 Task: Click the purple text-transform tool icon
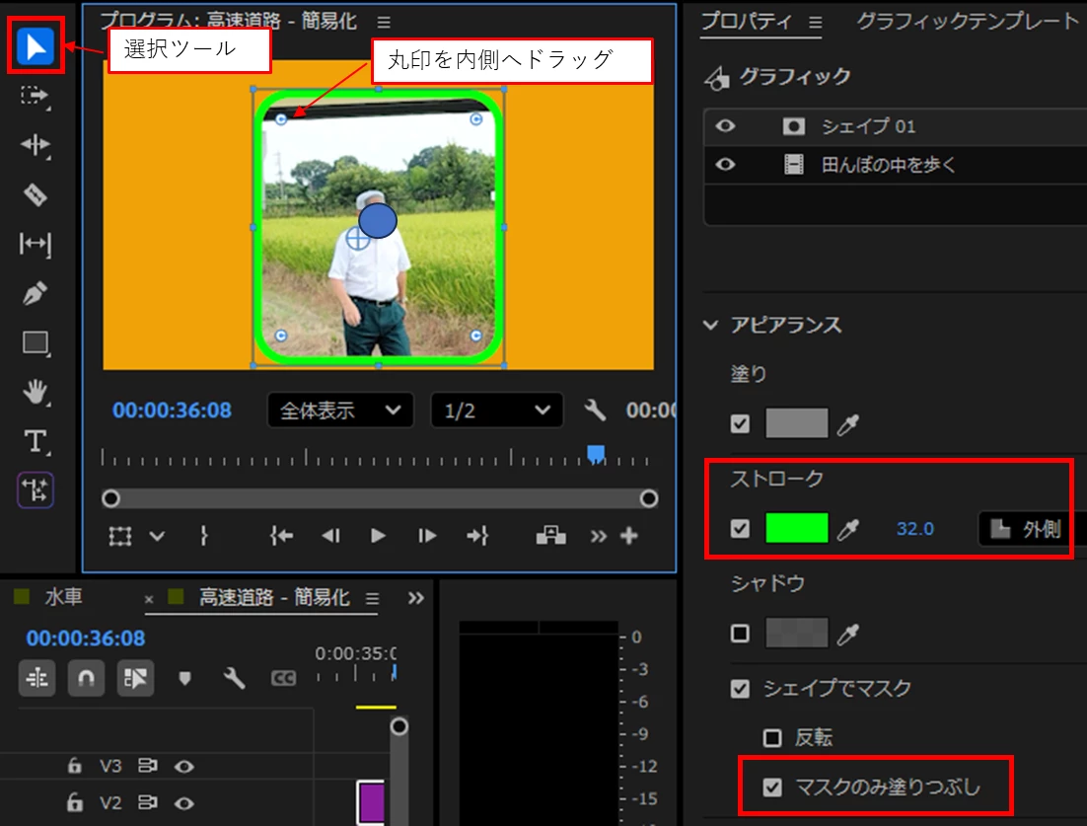pyautogui.click(x=36, y=490)
